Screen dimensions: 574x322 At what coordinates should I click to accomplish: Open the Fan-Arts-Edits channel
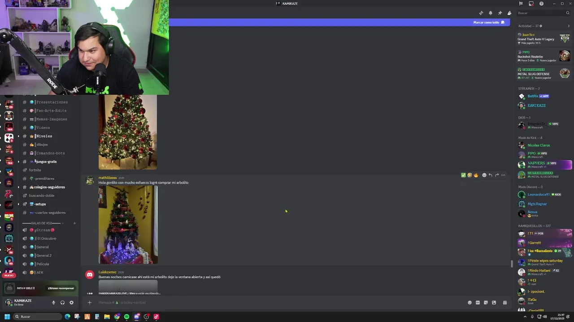point(49,110)
